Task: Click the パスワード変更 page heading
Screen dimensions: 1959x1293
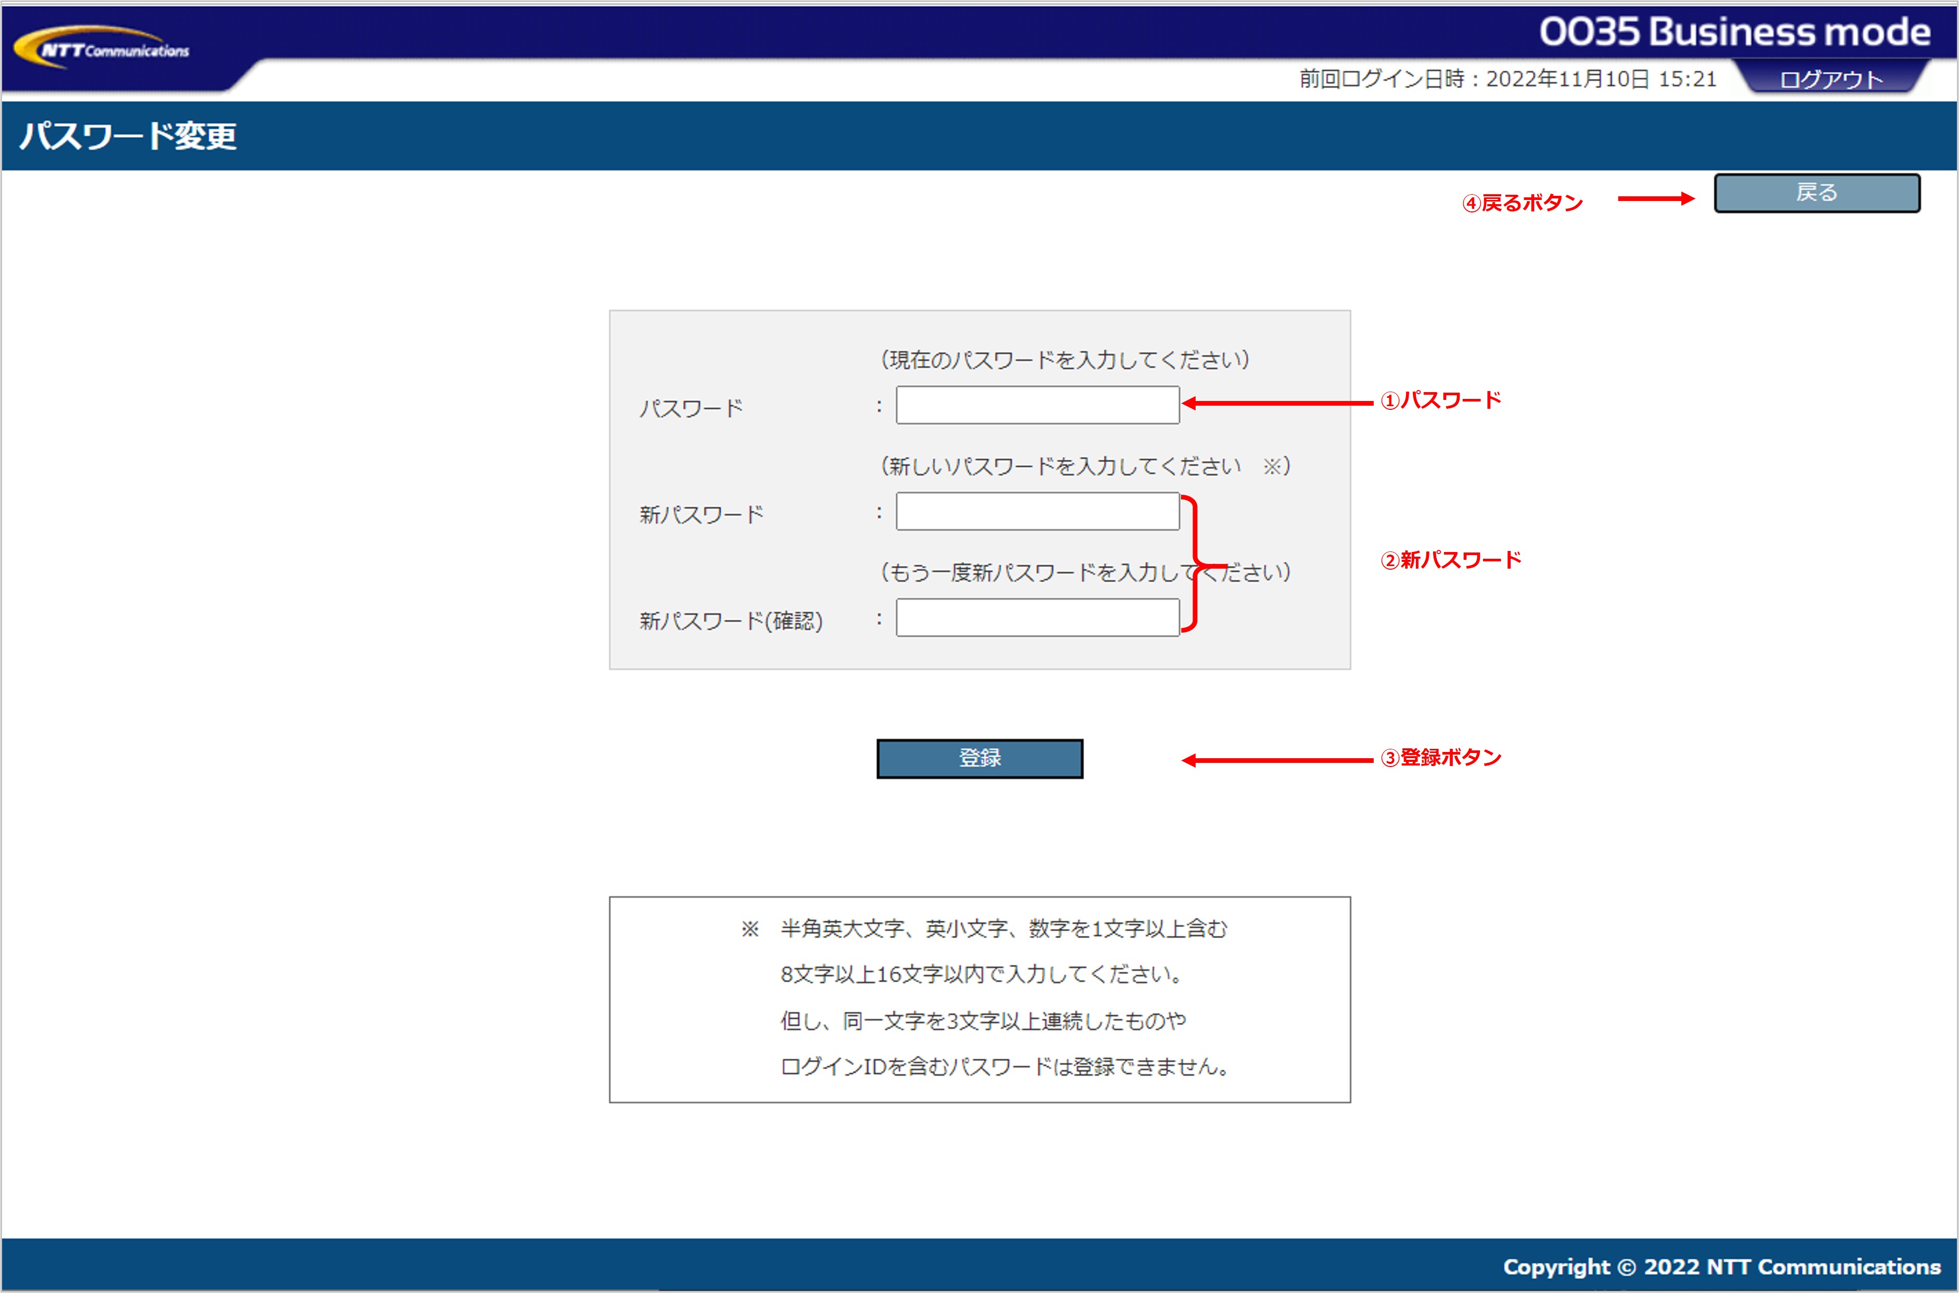Action: click(129, 136)
